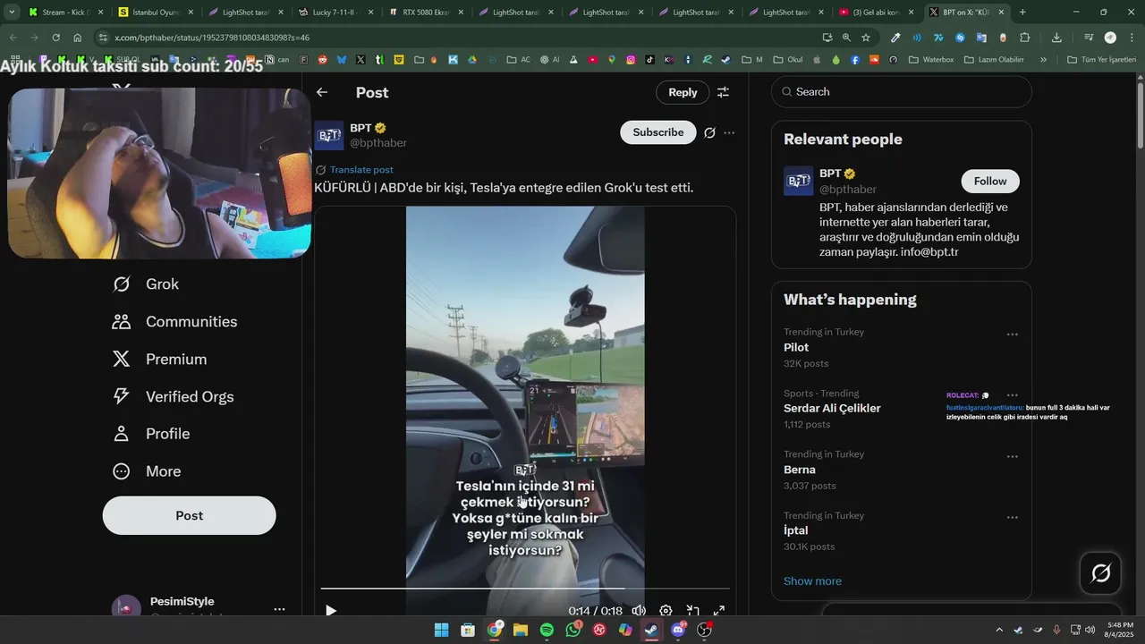Switch to the Stream - Kick tab

pyautogui.click(x=66, y=13)
